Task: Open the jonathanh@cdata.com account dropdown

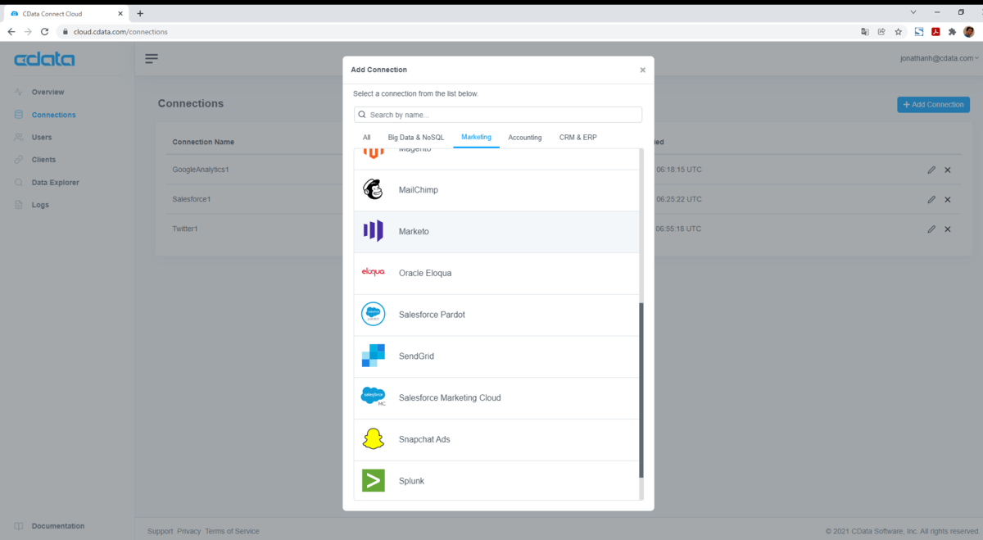Action: coord(940,58)
